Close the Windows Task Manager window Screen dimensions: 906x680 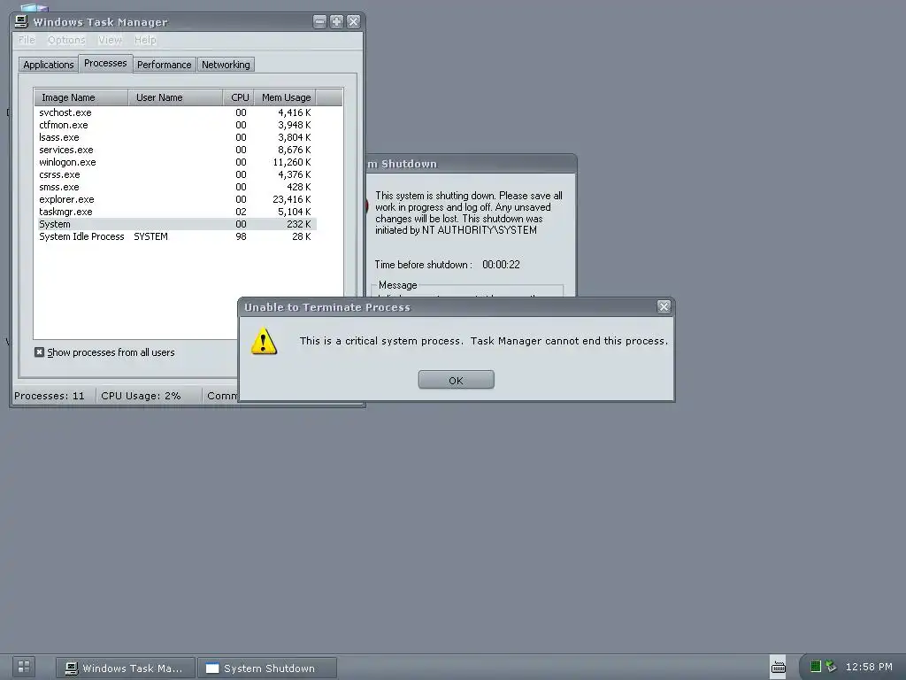tap(354, 22)
